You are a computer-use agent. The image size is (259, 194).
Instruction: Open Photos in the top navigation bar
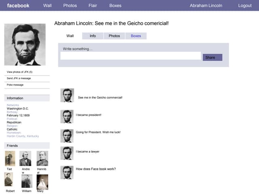pos(70,6)
